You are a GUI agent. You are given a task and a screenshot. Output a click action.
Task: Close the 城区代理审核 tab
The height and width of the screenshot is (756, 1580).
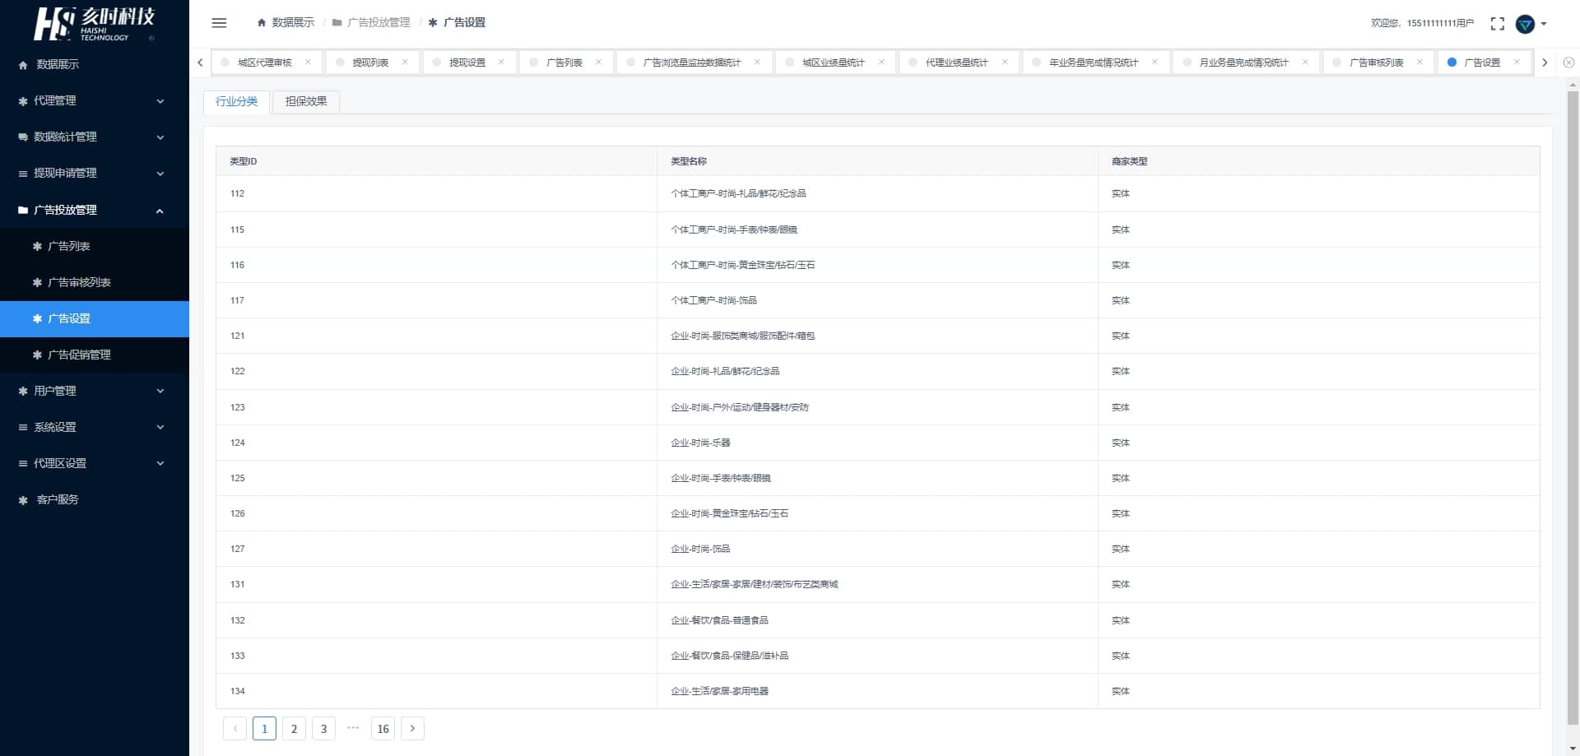[308, 62]
